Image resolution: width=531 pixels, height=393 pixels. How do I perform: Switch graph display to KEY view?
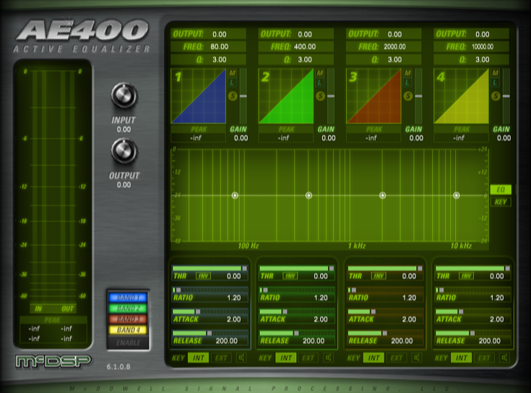pos(501,202)
